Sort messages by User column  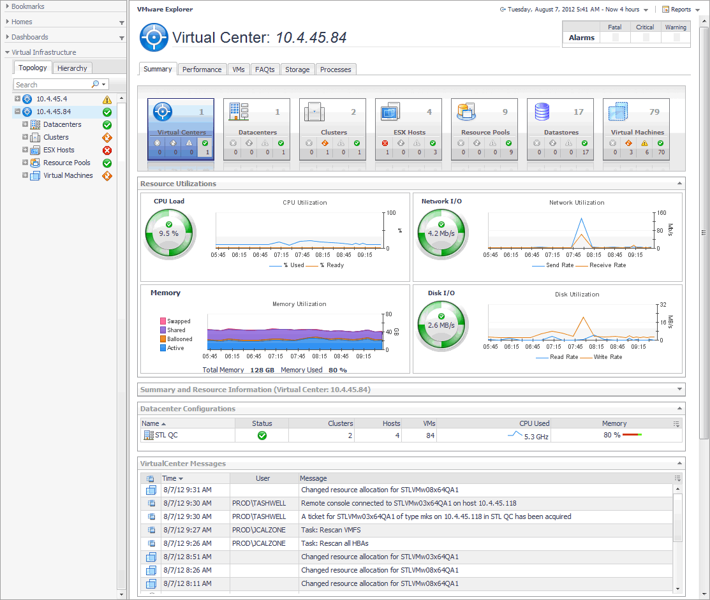263,478
